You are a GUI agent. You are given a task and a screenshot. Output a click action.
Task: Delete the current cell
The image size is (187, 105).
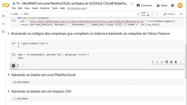176,62
